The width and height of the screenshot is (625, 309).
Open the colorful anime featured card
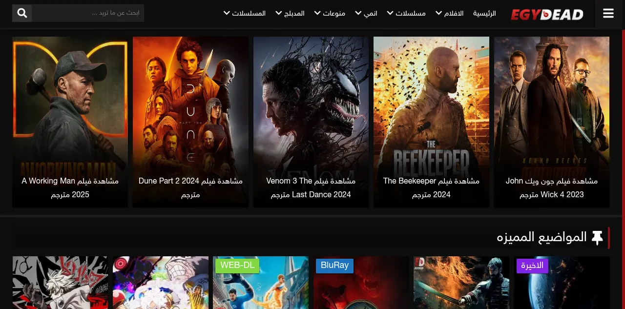pyautogui.click(x=161, y=283)
